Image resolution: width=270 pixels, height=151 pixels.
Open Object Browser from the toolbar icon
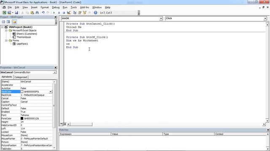(84, 13)
